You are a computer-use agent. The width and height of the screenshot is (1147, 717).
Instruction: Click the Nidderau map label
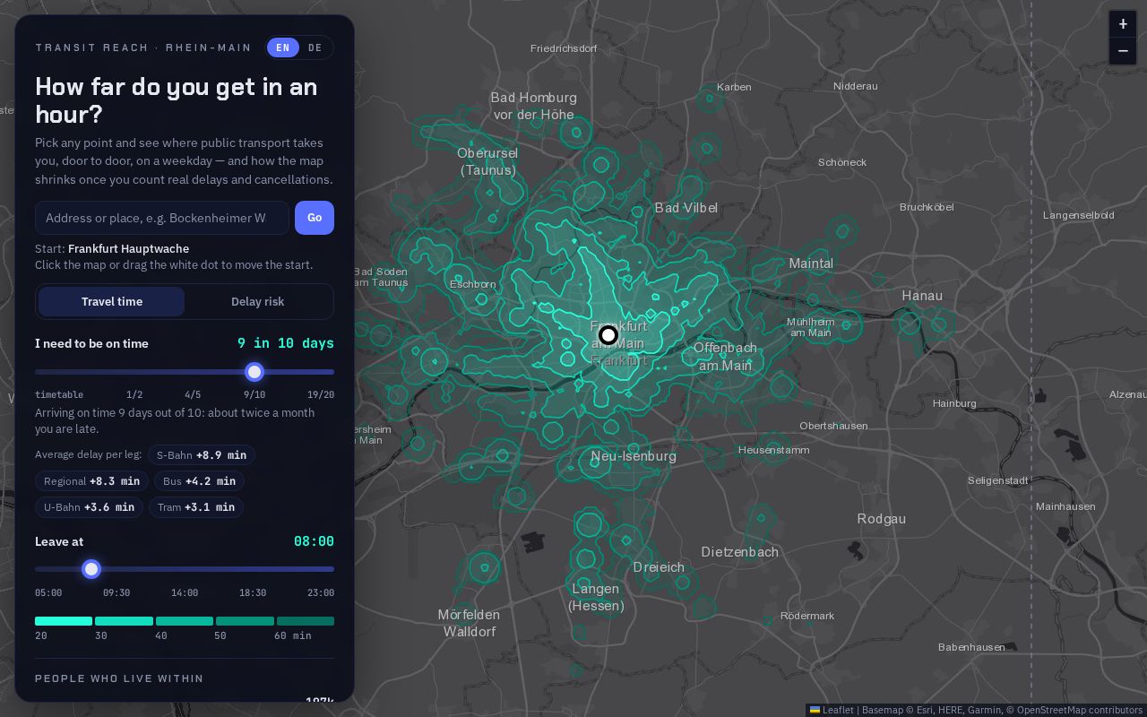(x=856, y=86)
